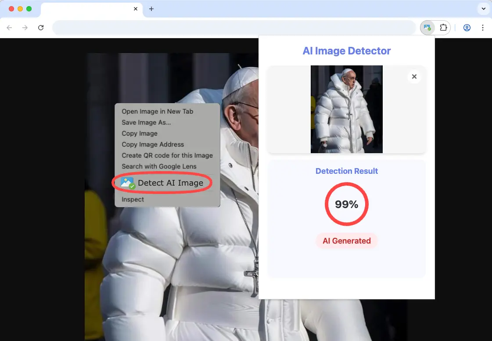Viewport: 492px width, 341px height.
Task: Go back to previous page
Action: pyautogui.click(x=10, y=28)
